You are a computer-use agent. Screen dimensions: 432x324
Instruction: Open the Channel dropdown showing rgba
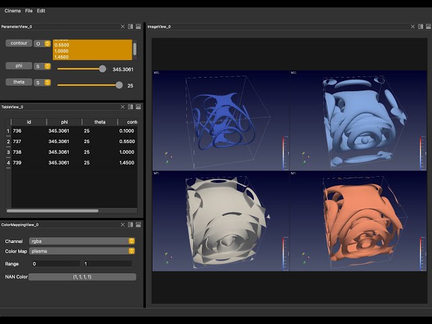point(82,241)
